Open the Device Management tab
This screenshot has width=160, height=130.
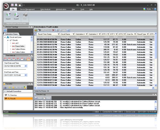coord(27,9)
